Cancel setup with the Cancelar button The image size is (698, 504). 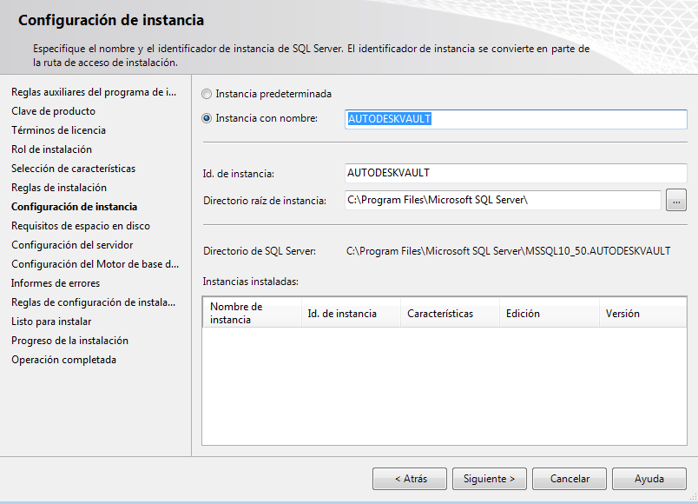click(x=570, y=479)
